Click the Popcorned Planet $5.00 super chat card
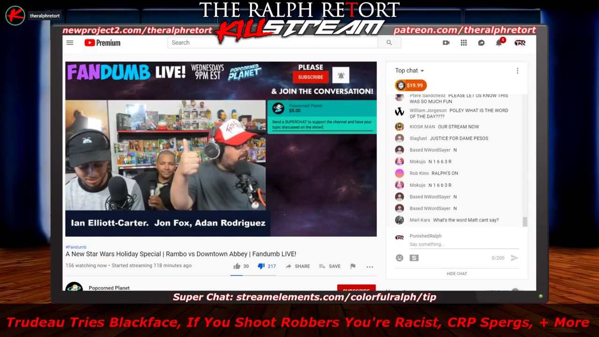Image resolution: width=599 pixels, height=337 pixels. click(x=322, y=117)
